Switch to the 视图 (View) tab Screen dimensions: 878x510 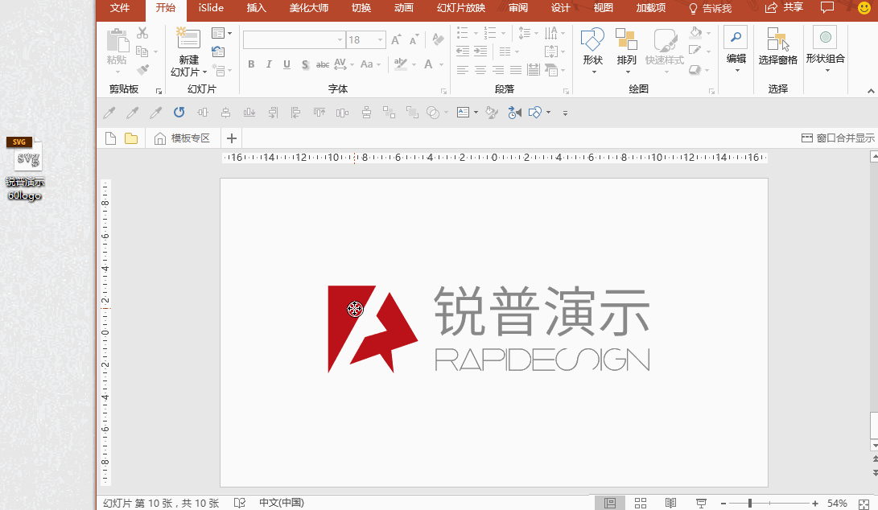coord(603,8)
